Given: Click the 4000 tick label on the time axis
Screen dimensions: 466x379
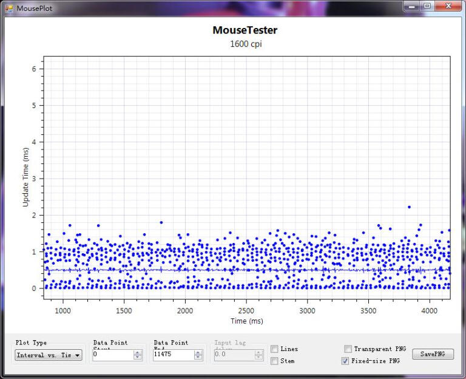Looking at the screenshot, I should click(430, 311).
